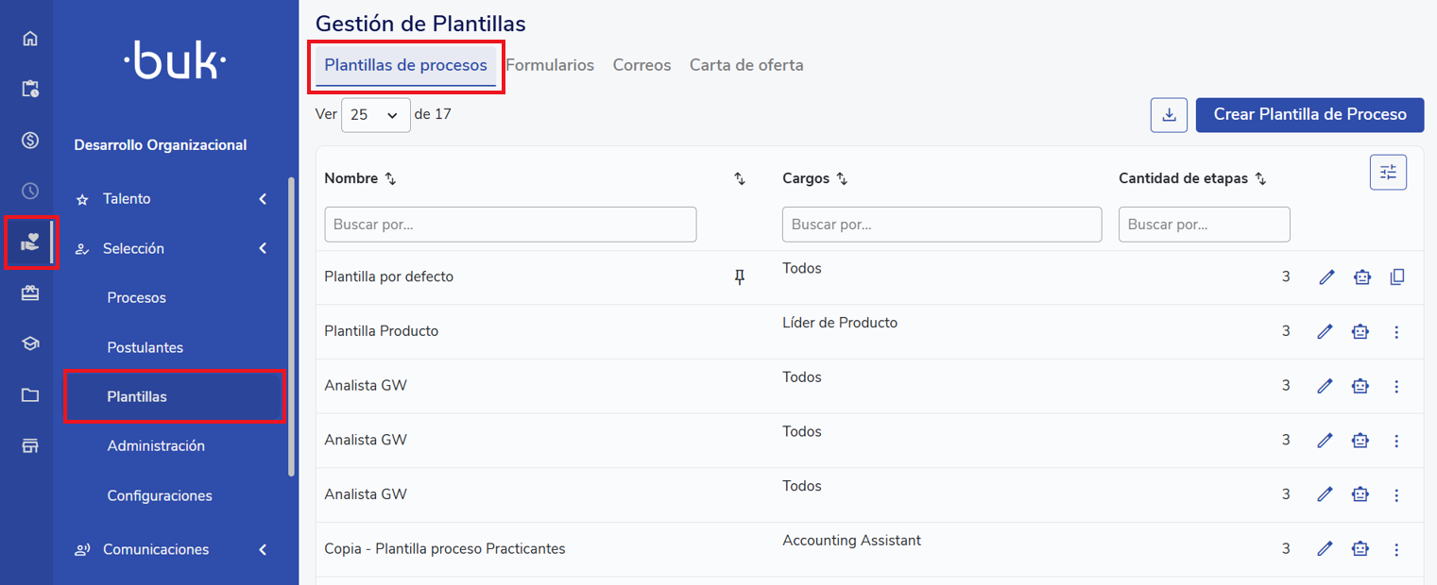
Task: Click the graduation cap training icon
Action: (x=30, y=343)
